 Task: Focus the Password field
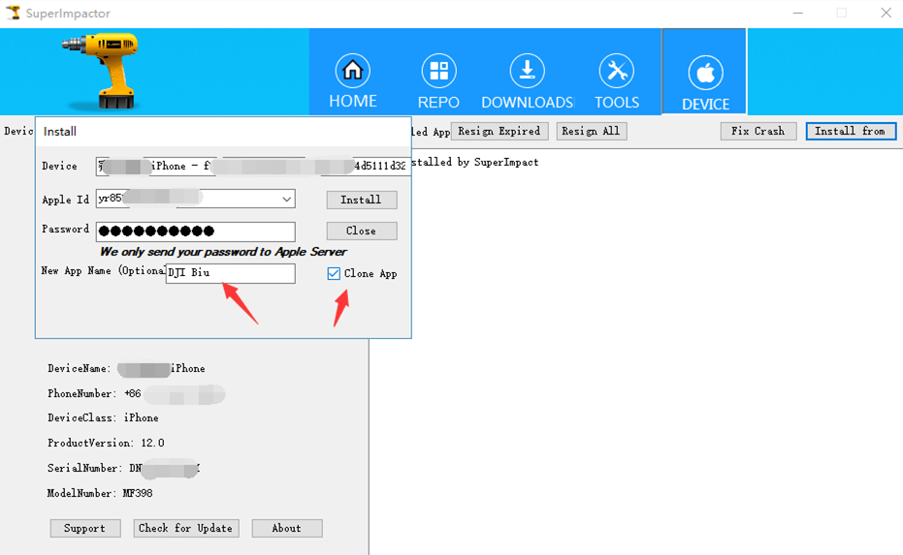196,231
